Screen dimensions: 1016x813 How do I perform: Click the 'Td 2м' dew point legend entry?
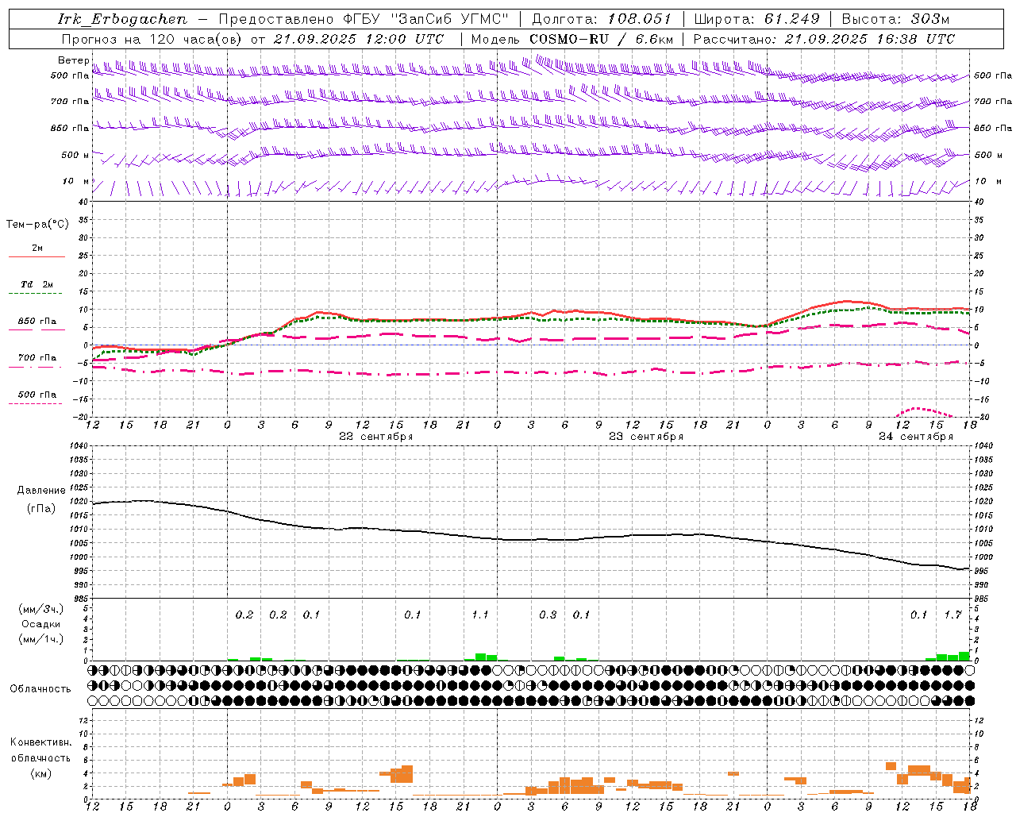click(37, 284)
